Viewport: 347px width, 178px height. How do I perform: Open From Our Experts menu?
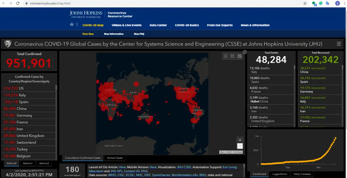220,25
